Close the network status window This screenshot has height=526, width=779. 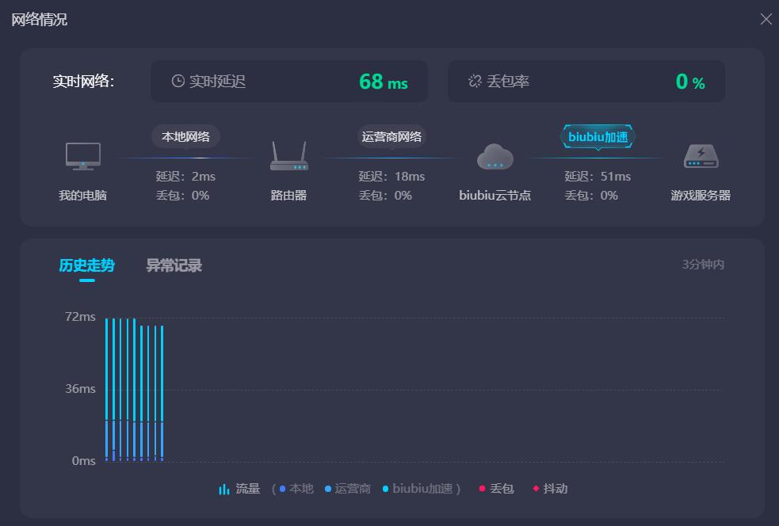point(766,19)
